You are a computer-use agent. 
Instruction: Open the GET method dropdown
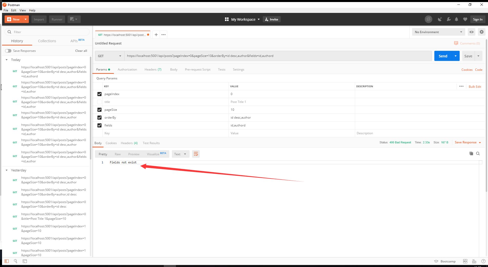tap(110, 56)
